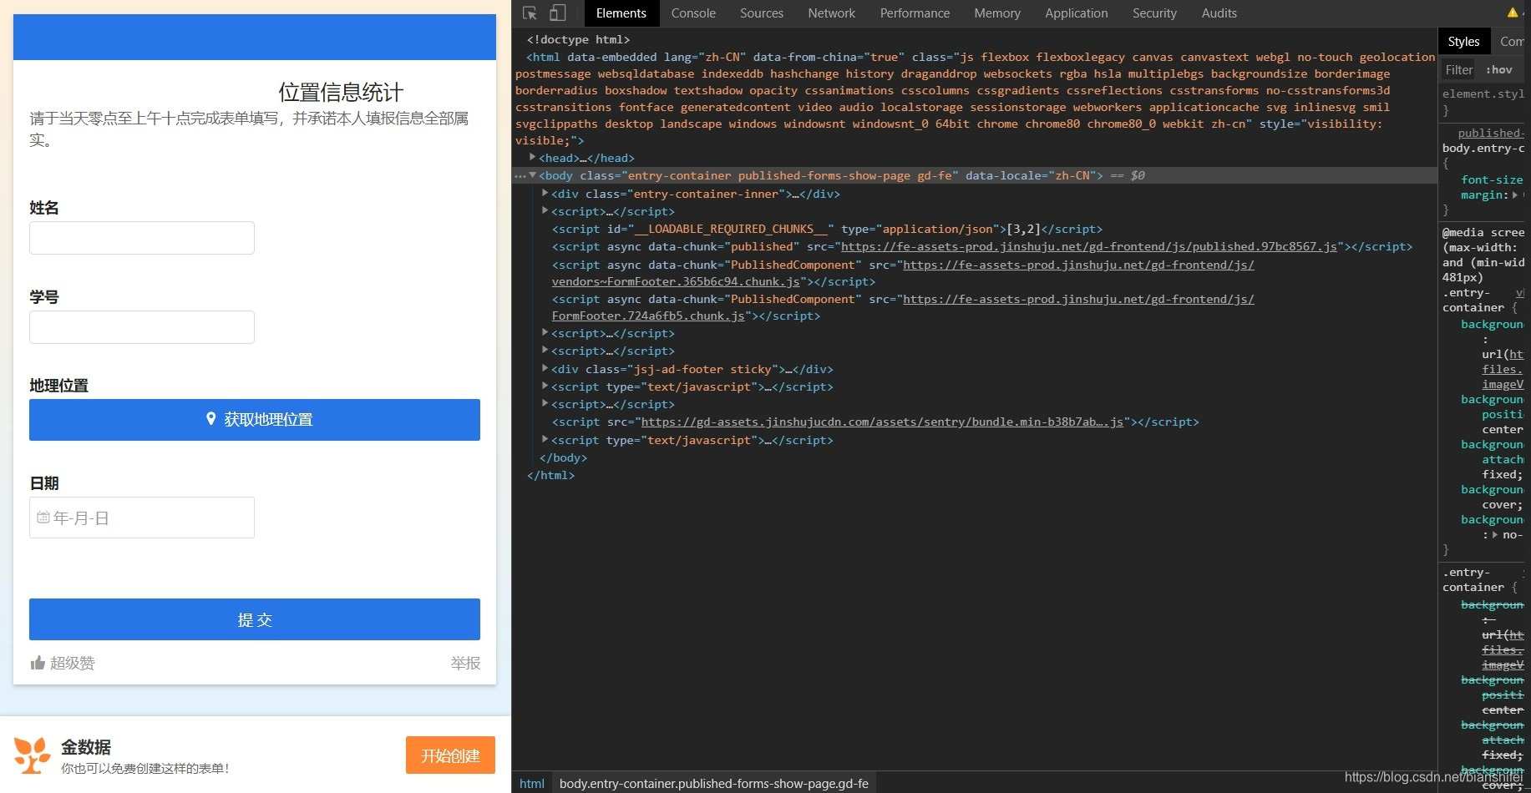
Task: Open the published.97bc8567.js script link
Action: click(1089, 246)
